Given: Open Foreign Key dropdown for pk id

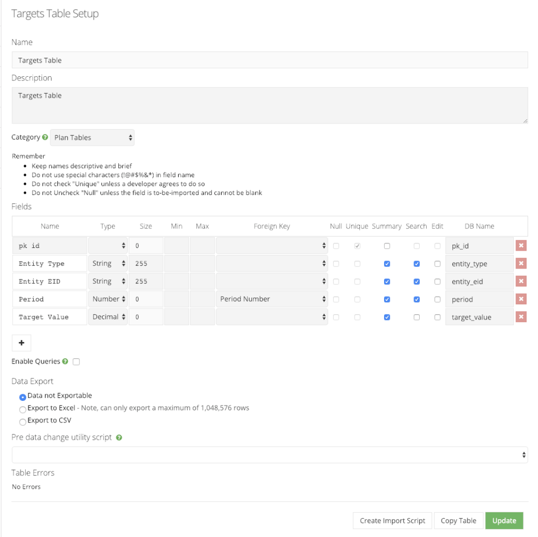Looking at the screenshot, I should click(272, 246).
